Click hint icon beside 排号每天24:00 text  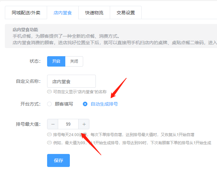click(x=49, y=134)
